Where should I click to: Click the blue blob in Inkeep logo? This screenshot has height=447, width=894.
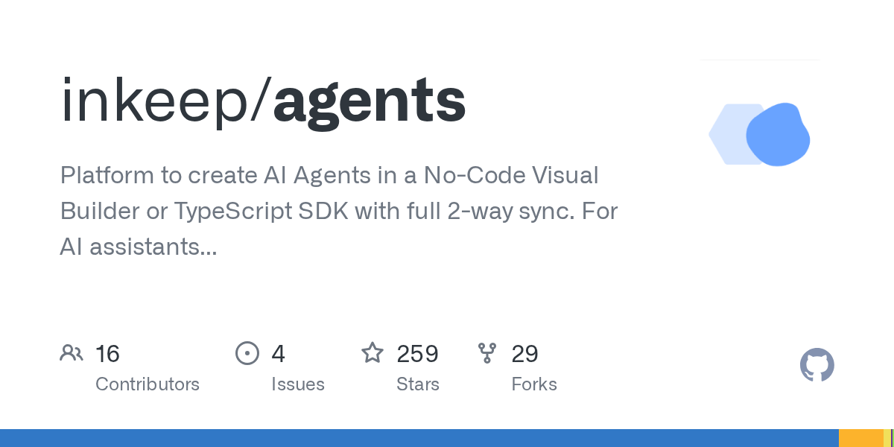click(x=779, y=135)
